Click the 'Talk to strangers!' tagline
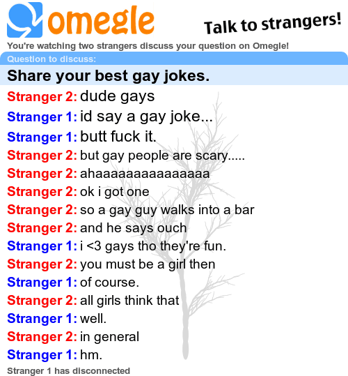Image resolution: width=348 pixels, height=376 pixels. point(272,24)
